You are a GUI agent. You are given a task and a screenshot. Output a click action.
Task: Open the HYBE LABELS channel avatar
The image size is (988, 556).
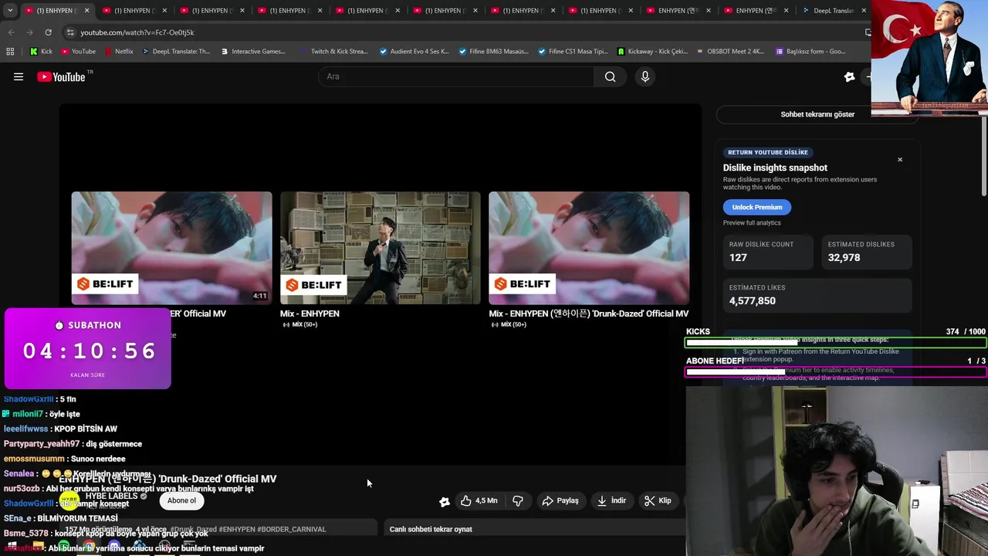pyautogui.click(x=69, y=500)
